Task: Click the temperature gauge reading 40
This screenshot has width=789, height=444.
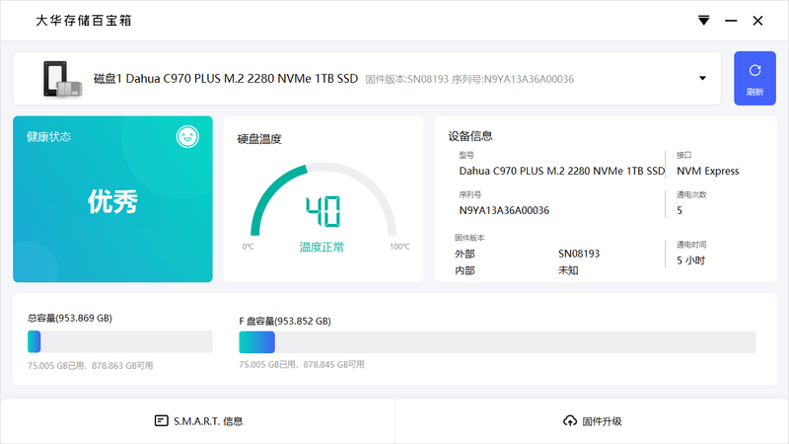Action: pos(323,211)
